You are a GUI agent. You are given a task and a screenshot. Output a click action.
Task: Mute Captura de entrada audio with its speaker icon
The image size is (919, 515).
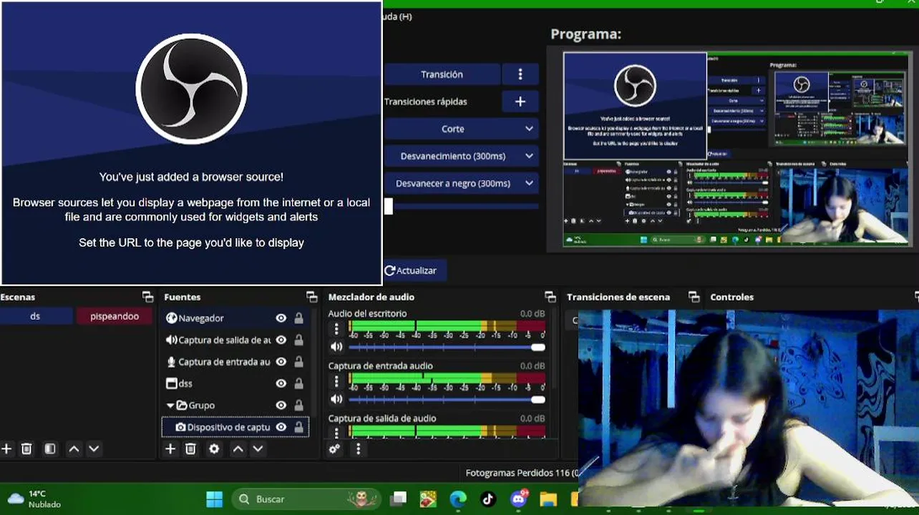click(x=336, y=399)
